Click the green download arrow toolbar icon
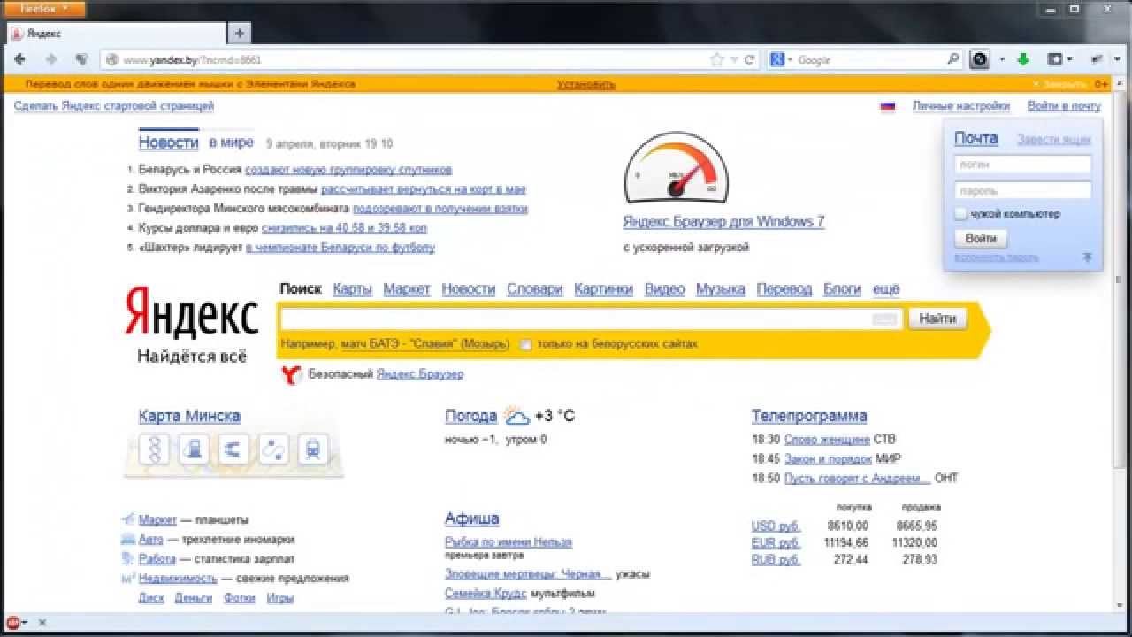This screenshot has height=637, width=1132. click(x=1023, y=59)
